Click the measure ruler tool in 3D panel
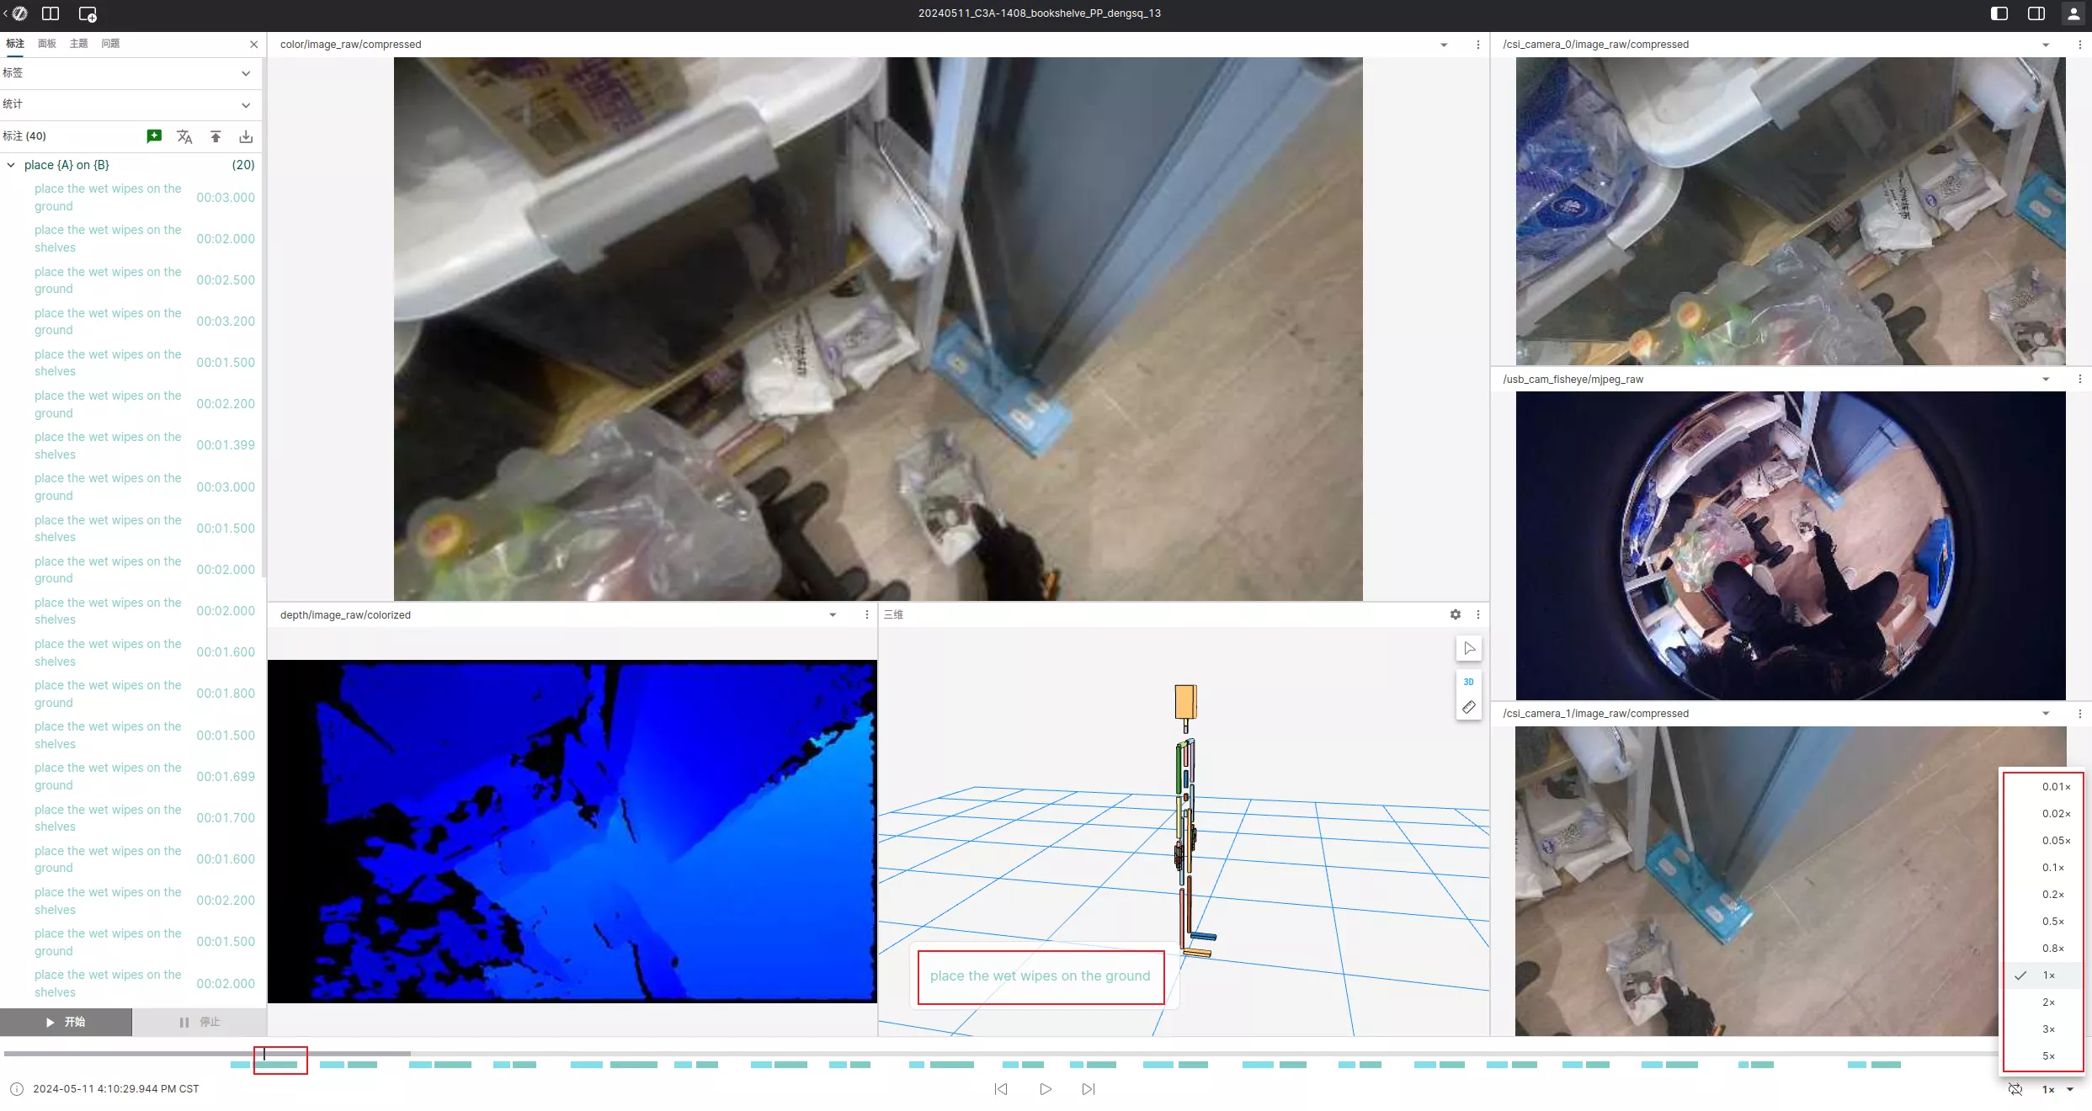This screenshot has height=1111, width=2092. click(1468, 708)
